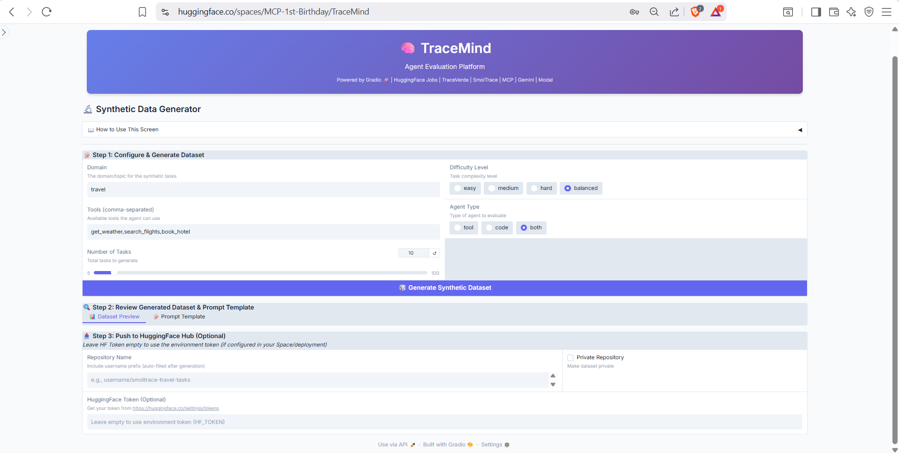Click Step 1: Configure & Generate Dataset heading
The height and width of the screenshot is (453, 899).
point(148,155)
